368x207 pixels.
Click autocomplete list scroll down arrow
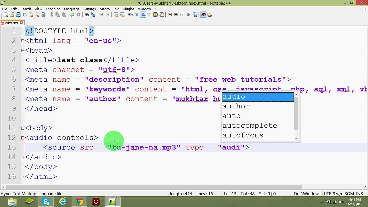296,139
